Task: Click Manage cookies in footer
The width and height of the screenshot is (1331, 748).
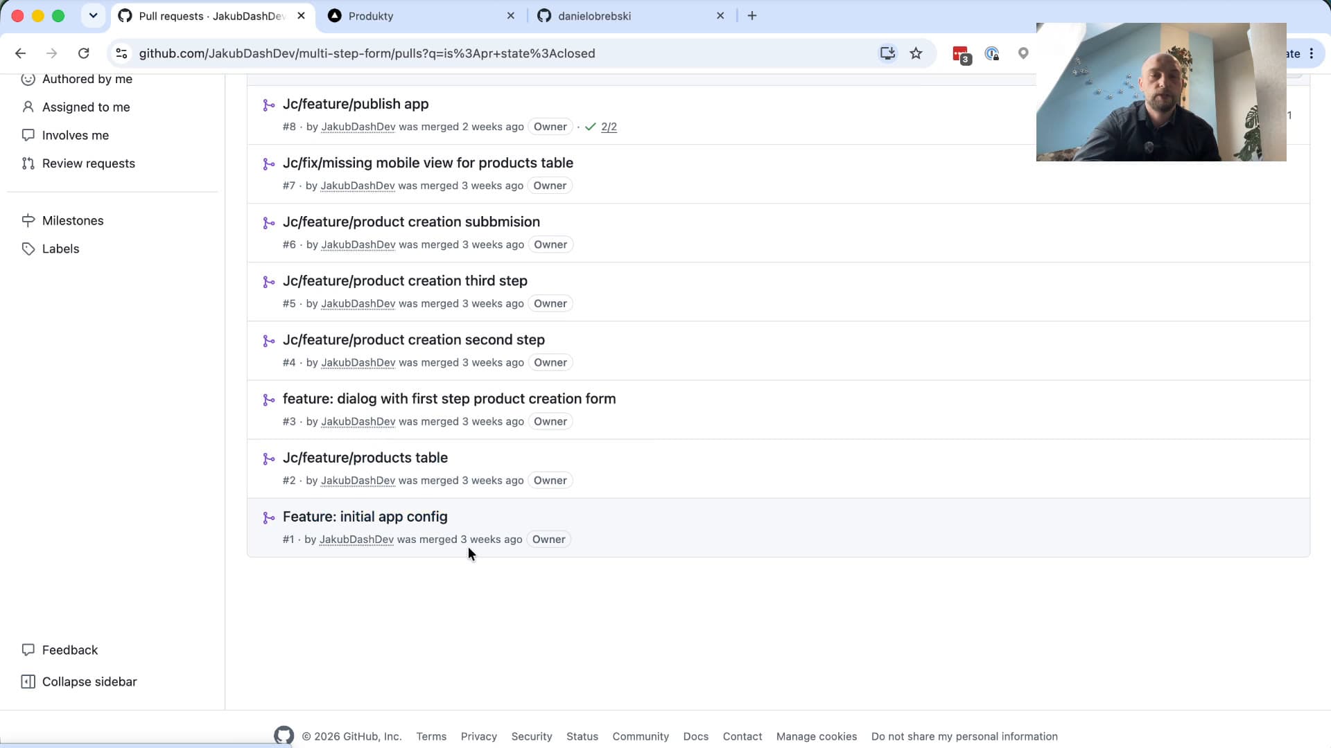Action: coord(817,736)
